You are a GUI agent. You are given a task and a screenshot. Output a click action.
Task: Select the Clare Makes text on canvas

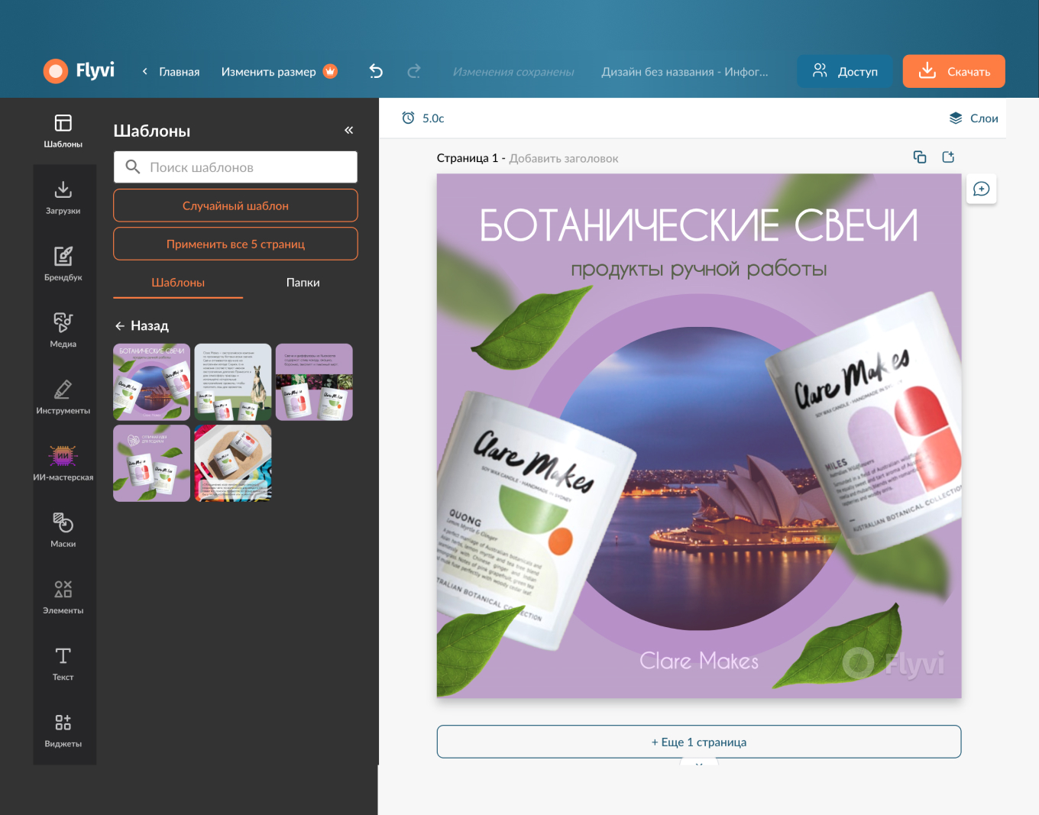[x=699, y=661]
